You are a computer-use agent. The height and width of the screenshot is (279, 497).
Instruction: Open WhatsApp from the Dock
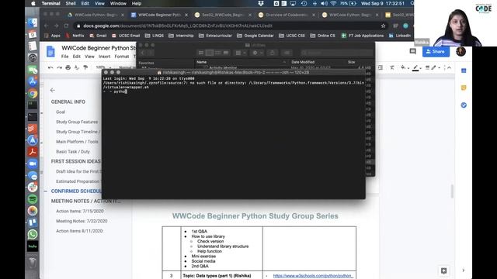pos(33,234)
